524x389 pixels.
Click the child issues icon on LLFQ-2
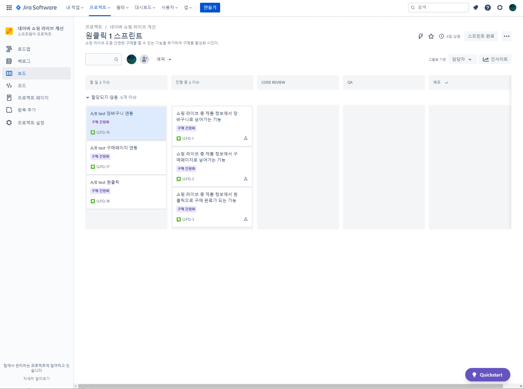coord(246,179)
